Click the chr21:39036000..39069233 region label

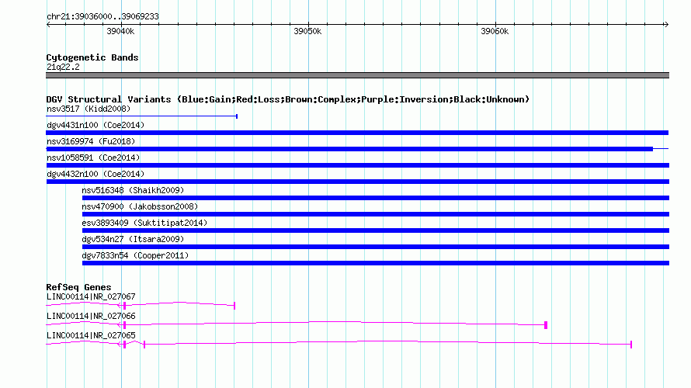tap(102, 16)
